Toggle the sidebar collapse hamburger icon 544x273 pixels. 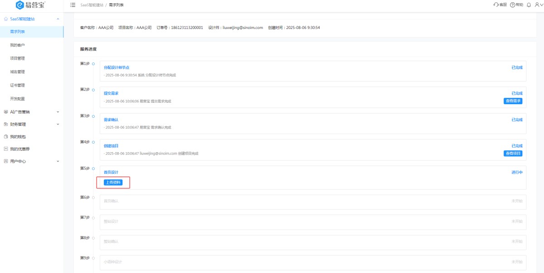(73, 5)
